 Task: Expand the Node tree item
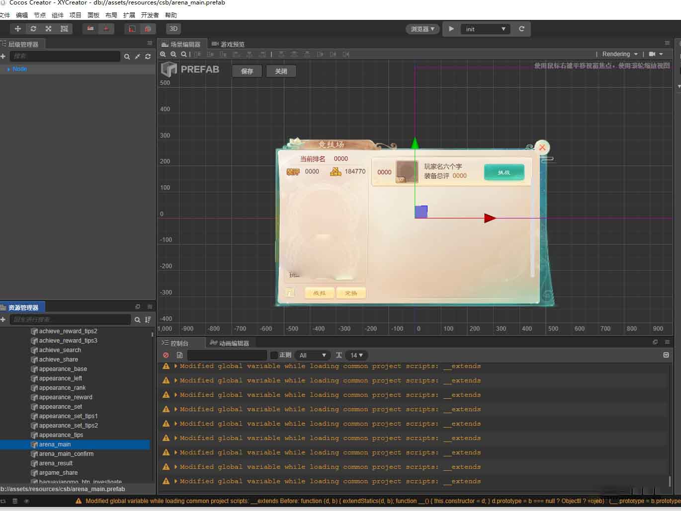click(x=8, y=69)
